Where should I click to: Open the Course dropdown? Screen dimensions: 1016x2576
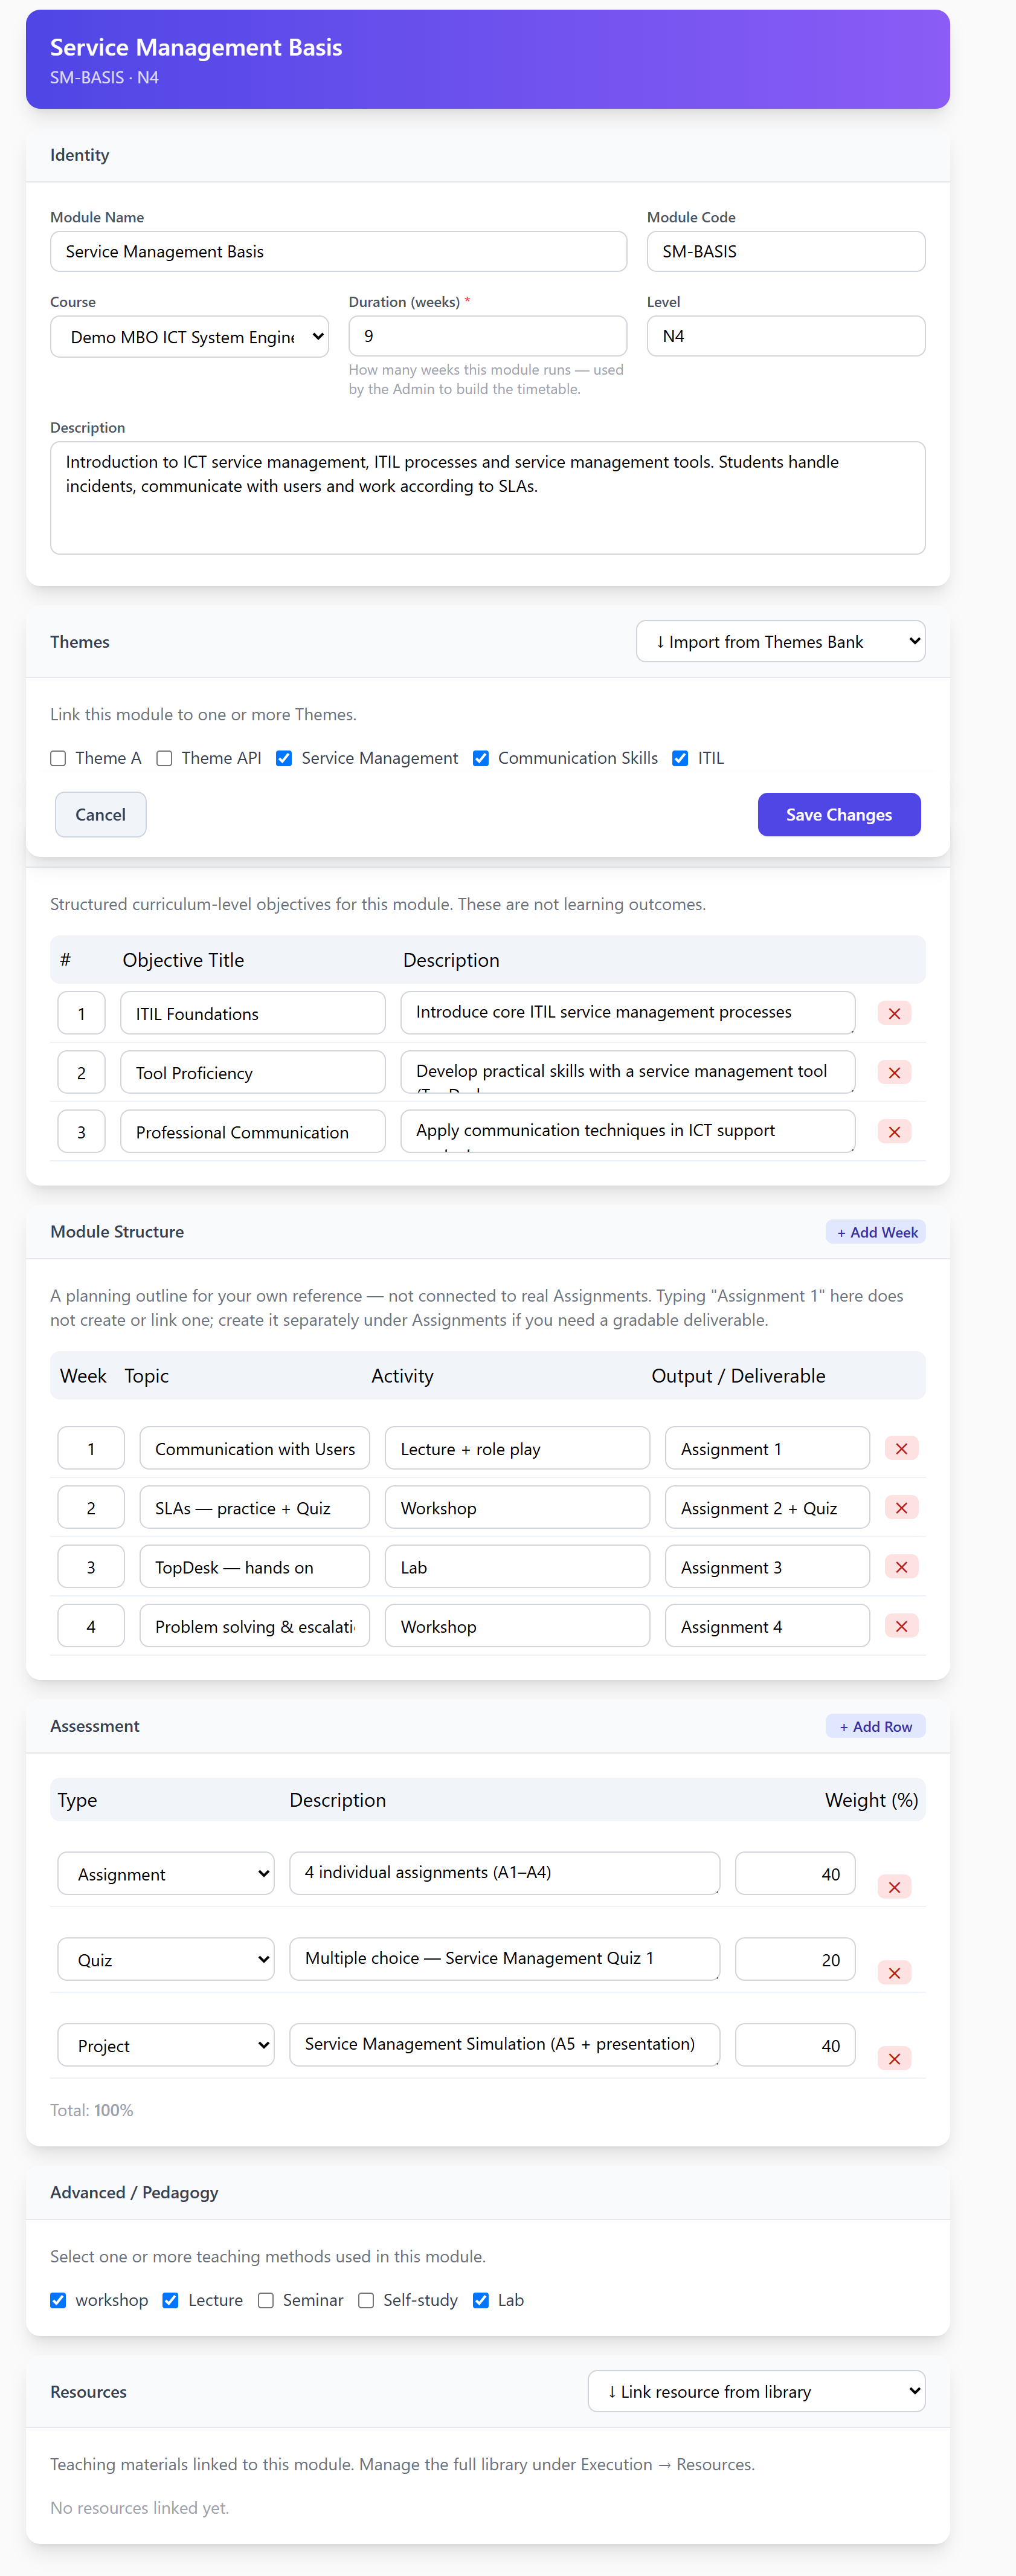[190, 336]
